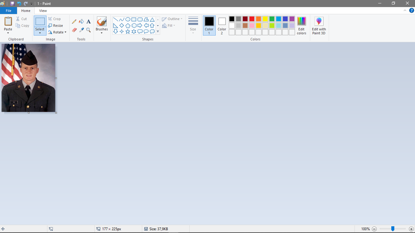The image size is (415, 233).
Task: Select the Eraser tool
Action: pyautogui.click(x=74, y=30)
